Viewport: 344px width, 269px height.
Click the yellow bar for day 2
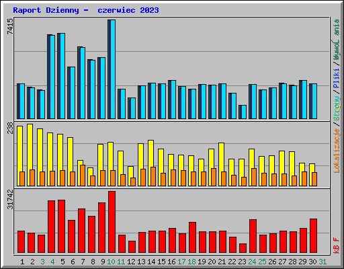(30, 155)
